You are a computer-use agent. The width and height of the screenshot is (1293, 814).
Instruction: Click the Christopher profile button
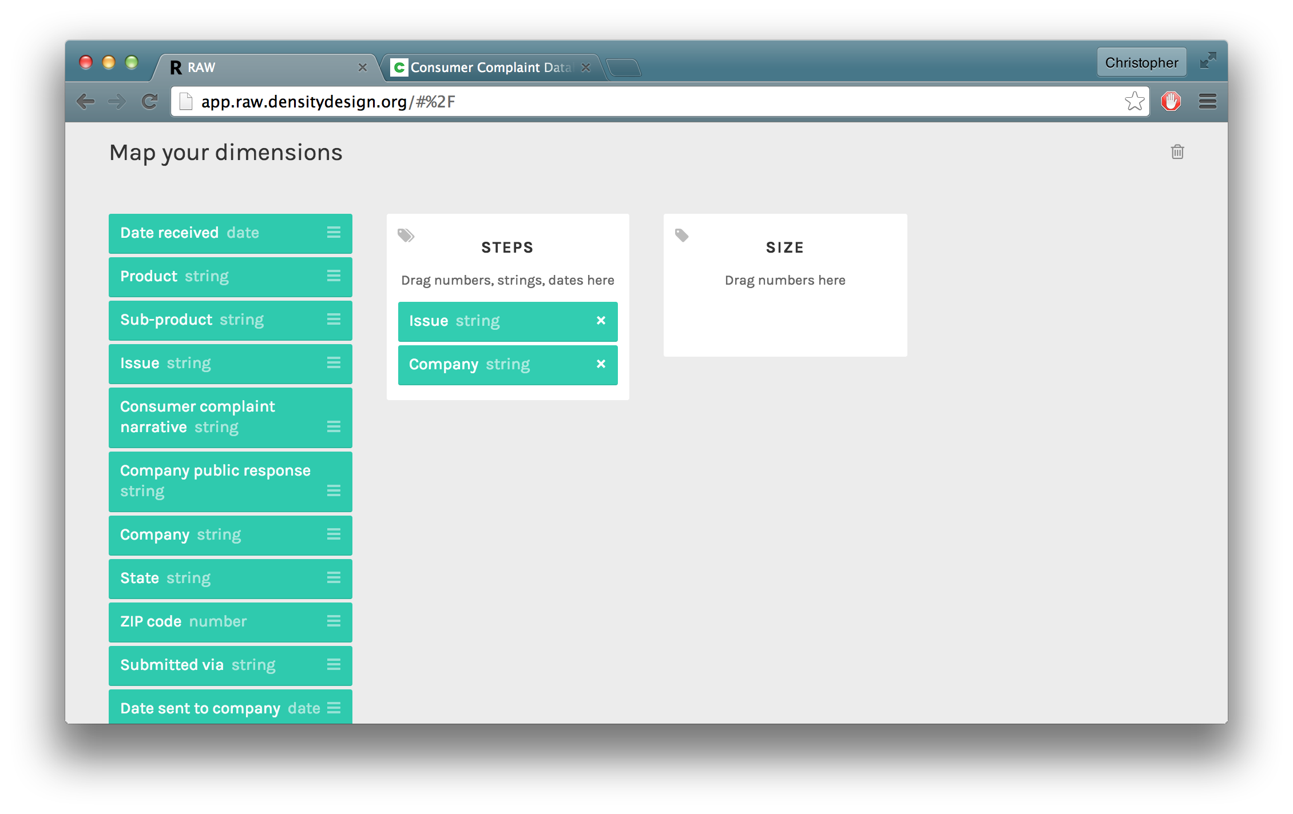[x=1141, y=62]
